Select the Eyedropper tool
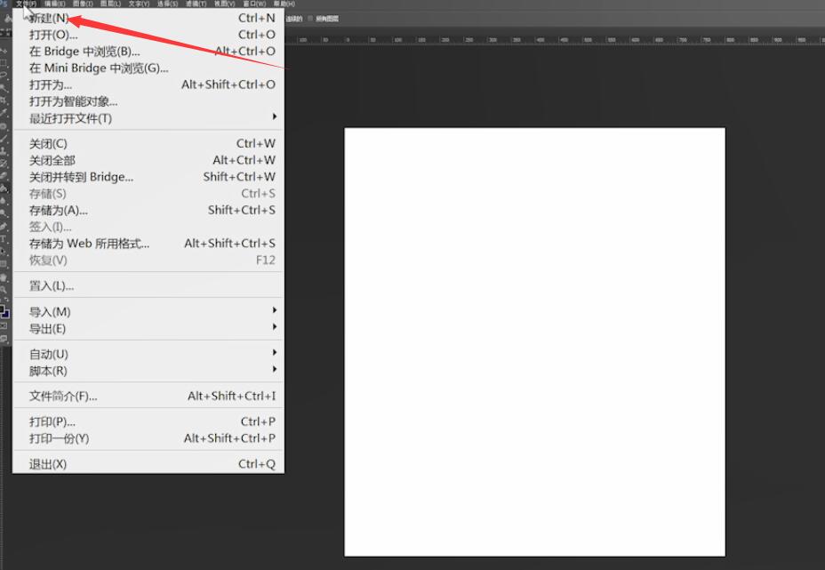Viewport: 825px width, 570px height. coord(4,113)
